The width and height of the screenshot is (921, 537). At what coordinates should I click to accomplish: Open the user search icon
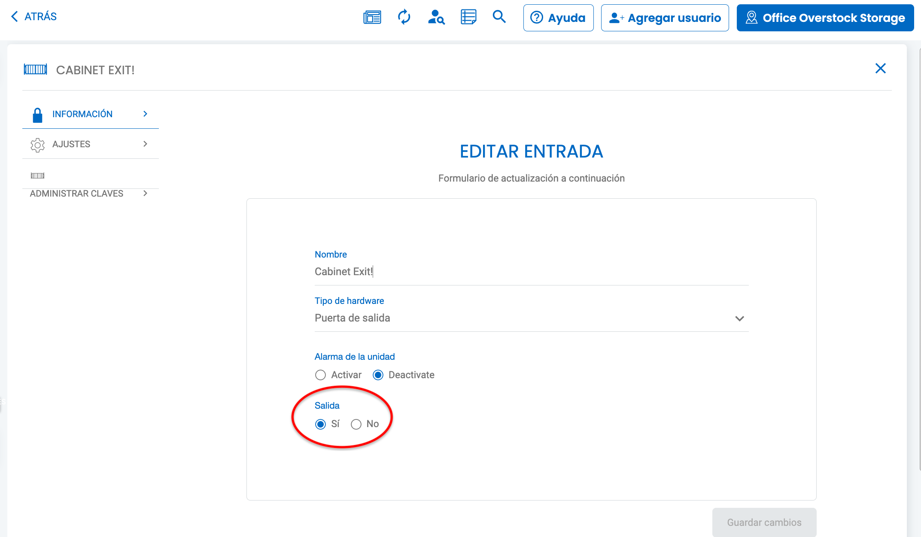[436, 17]
